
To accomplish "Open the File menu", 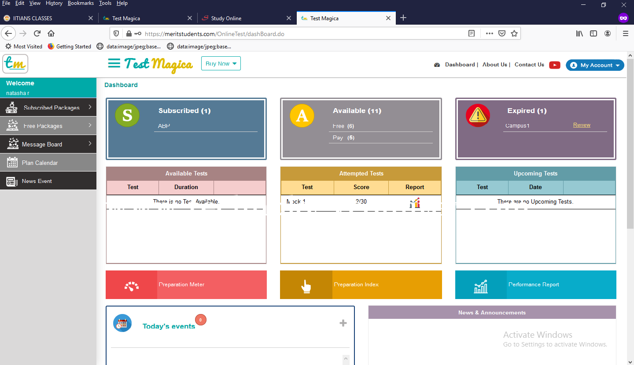I will [x=6, y=3].
